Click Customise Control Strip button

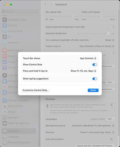(x=35, y=90)
